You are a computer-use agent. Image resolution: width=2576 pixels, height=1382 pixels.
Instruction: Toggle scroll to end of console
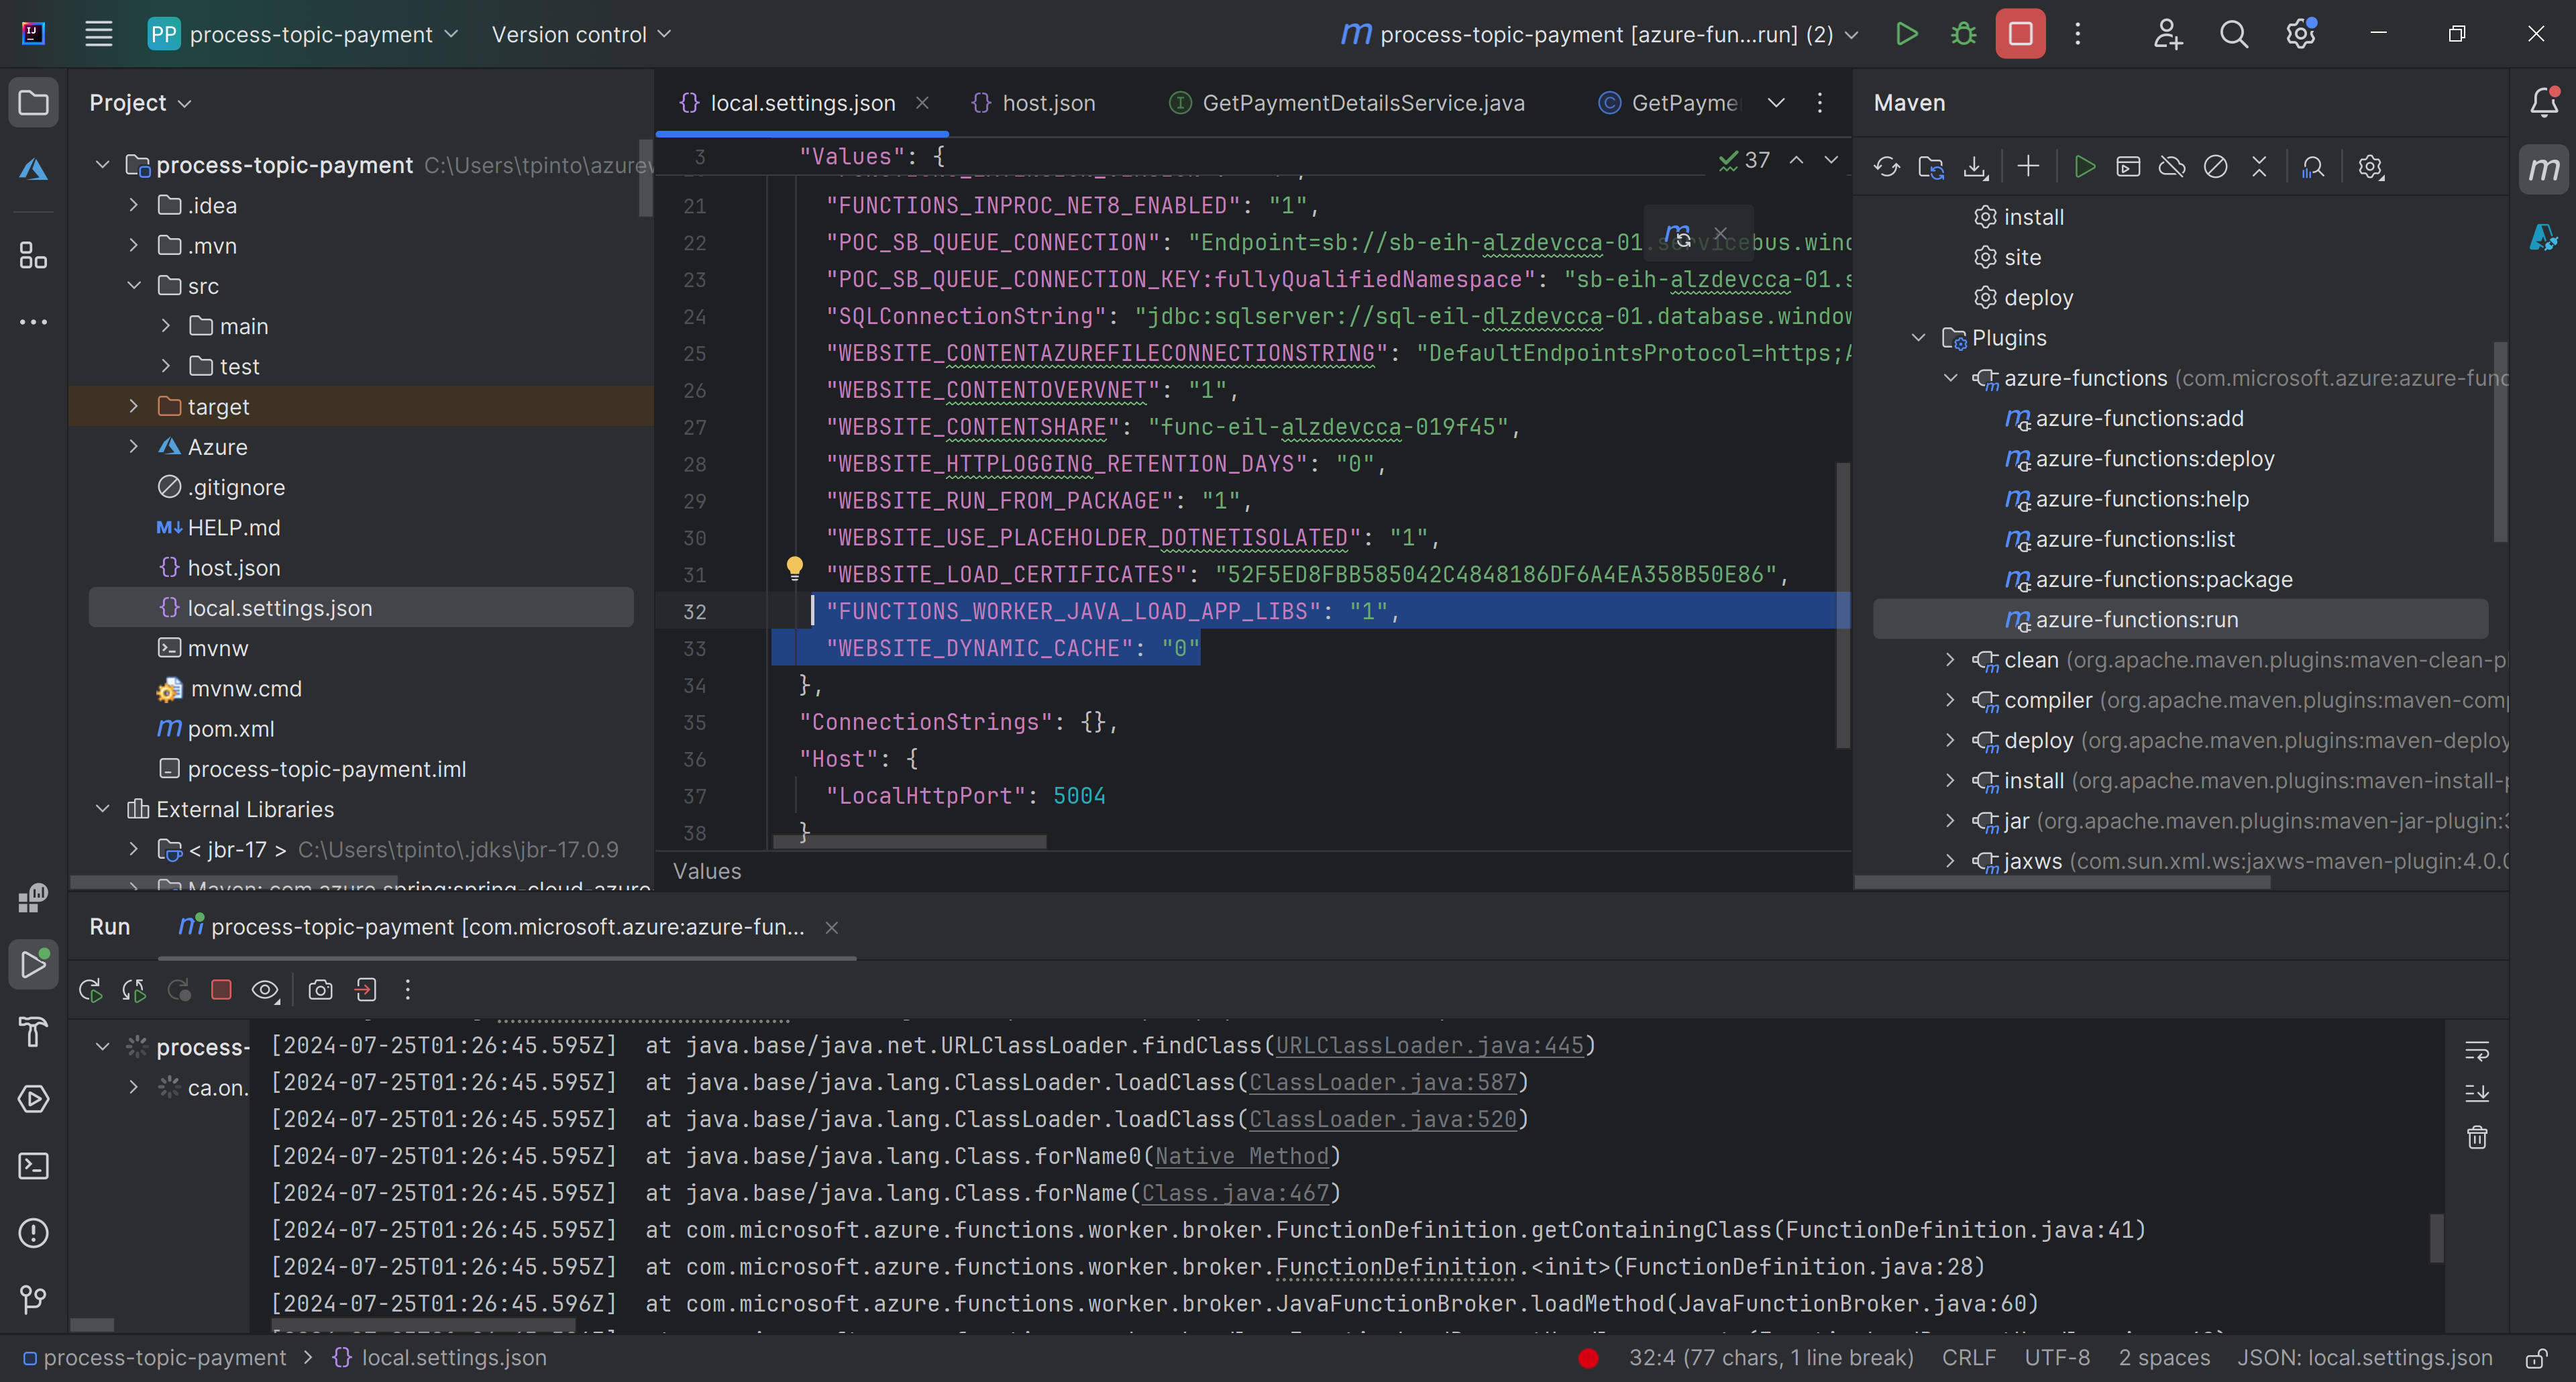click(x=2476, y=1093)
